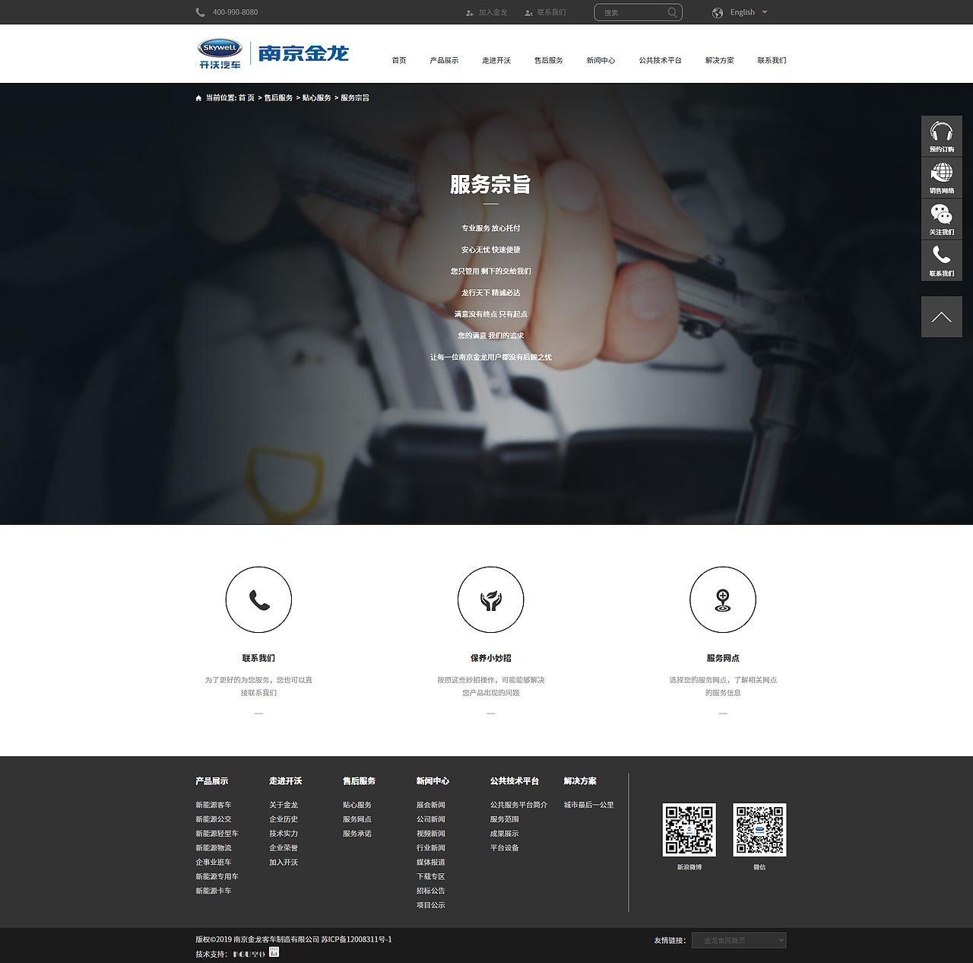
Task: Click the globe language icon
Action: coord(718,12)
